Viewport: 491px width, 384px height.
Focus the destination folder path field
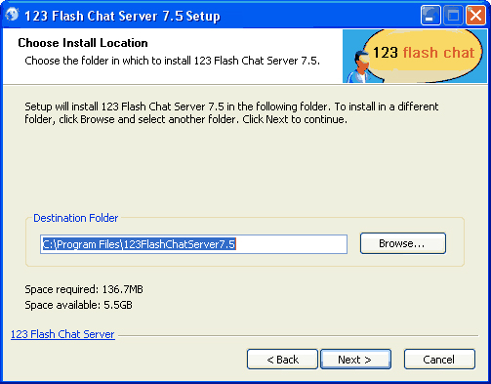click(x=193, y=244)
